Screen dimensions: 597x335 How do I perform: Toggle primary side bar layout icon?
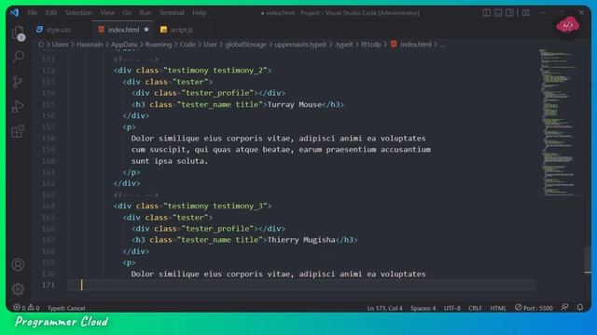point(487,12)
